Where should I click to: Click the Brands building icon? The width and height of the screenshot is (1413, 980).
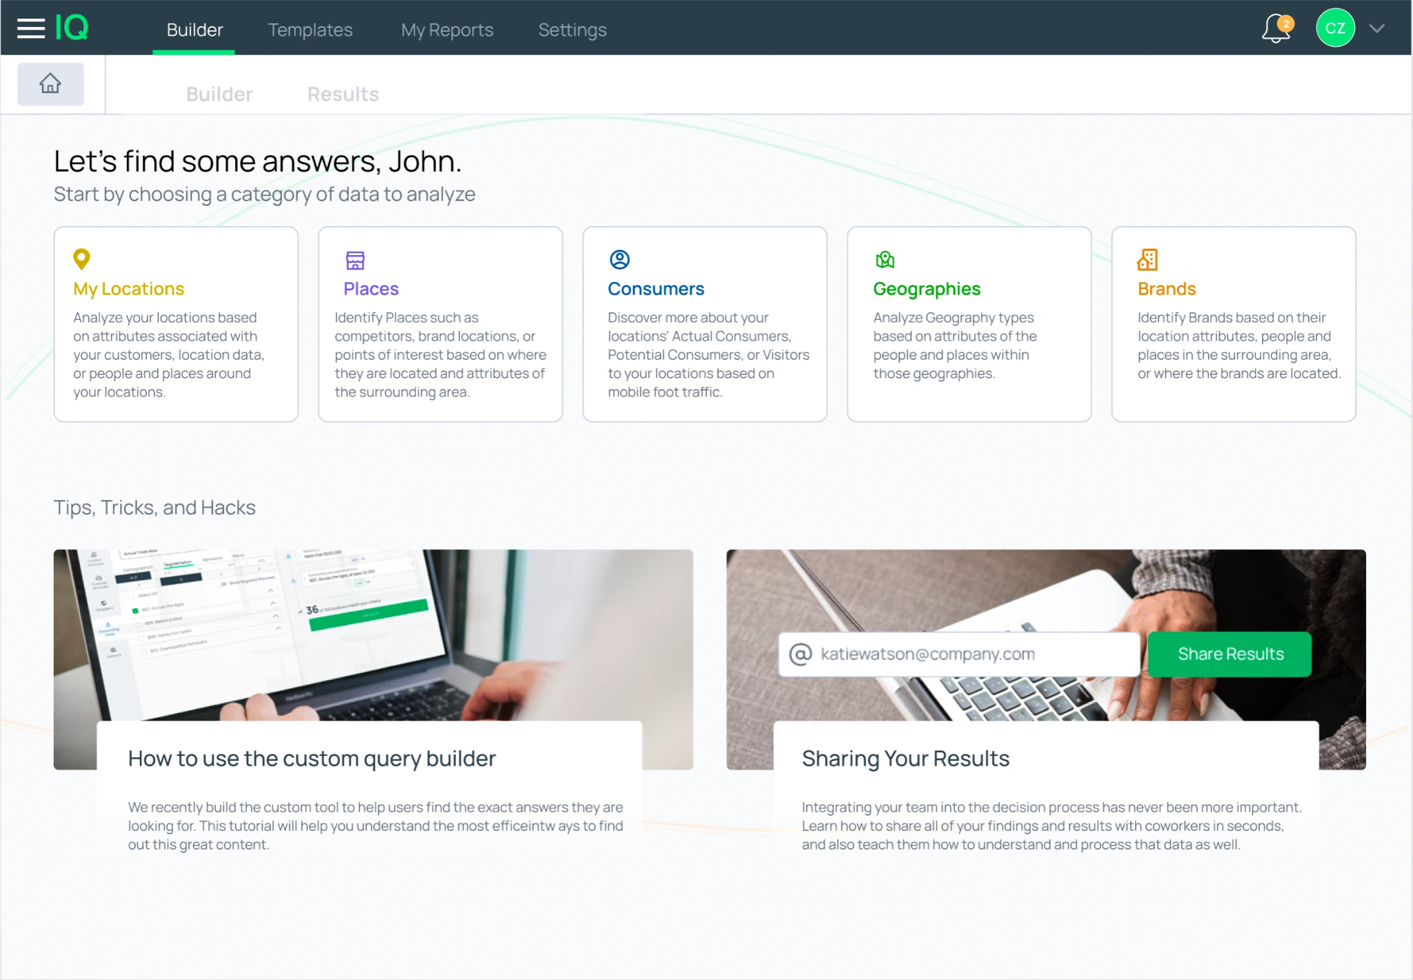pos(1147,260)
